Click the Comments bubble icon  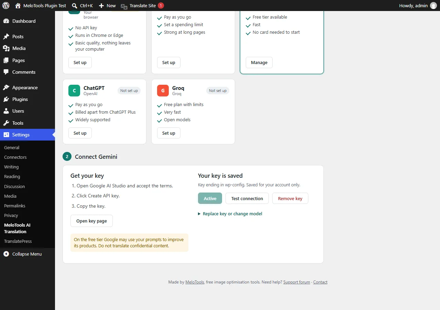(x=6, y=72)
